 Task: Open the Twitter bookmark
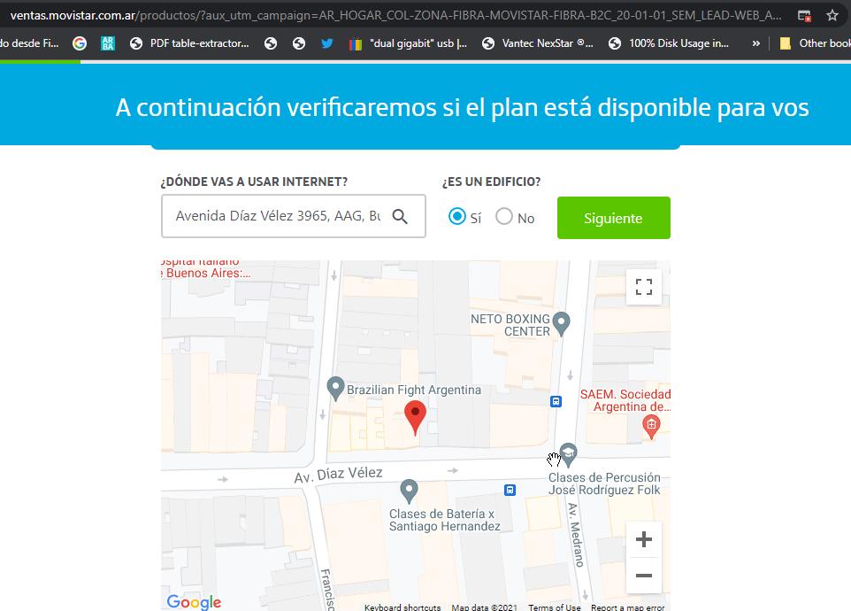pyautogui.click(x=326, y=43)
